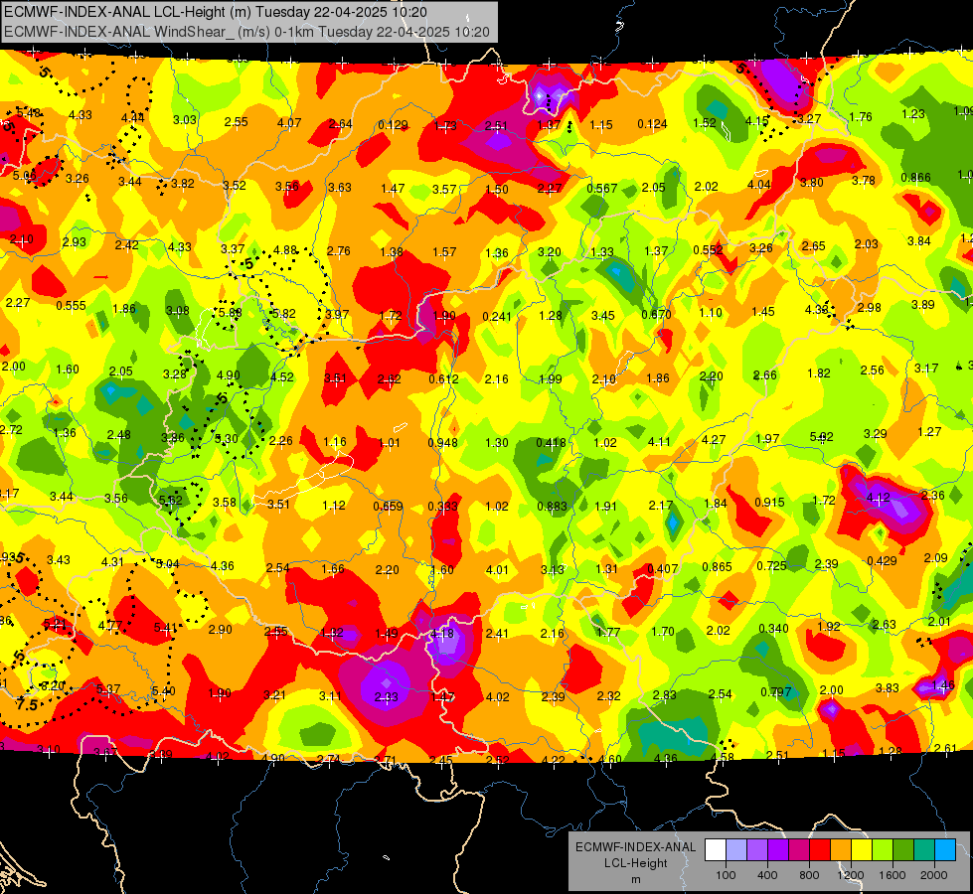Click the high shear value 5.92

point(822,437)
